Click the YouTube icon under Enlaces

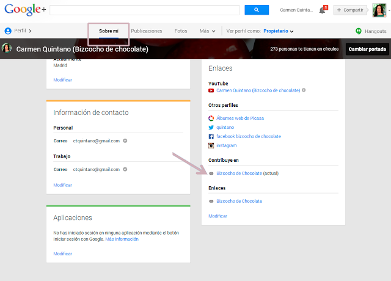tap(211, 90)
